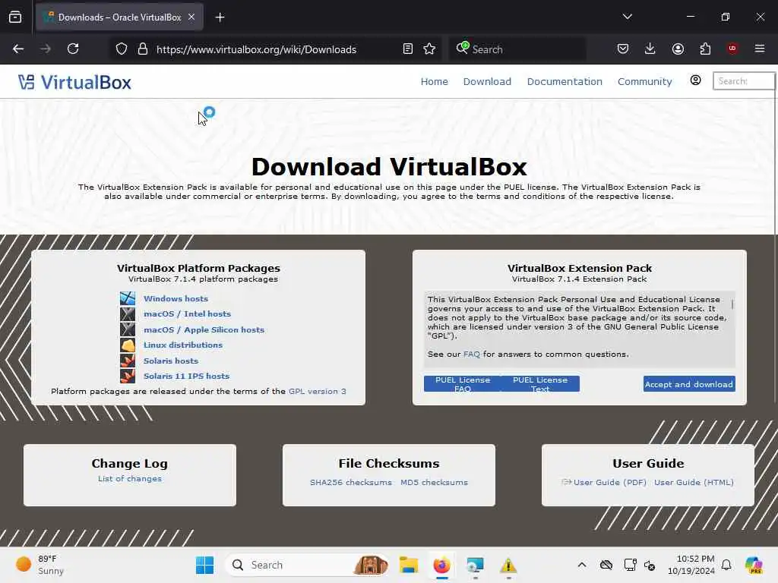Click the VirtualBox logo
Screen dimensions: 778x583
coord(74,82)
